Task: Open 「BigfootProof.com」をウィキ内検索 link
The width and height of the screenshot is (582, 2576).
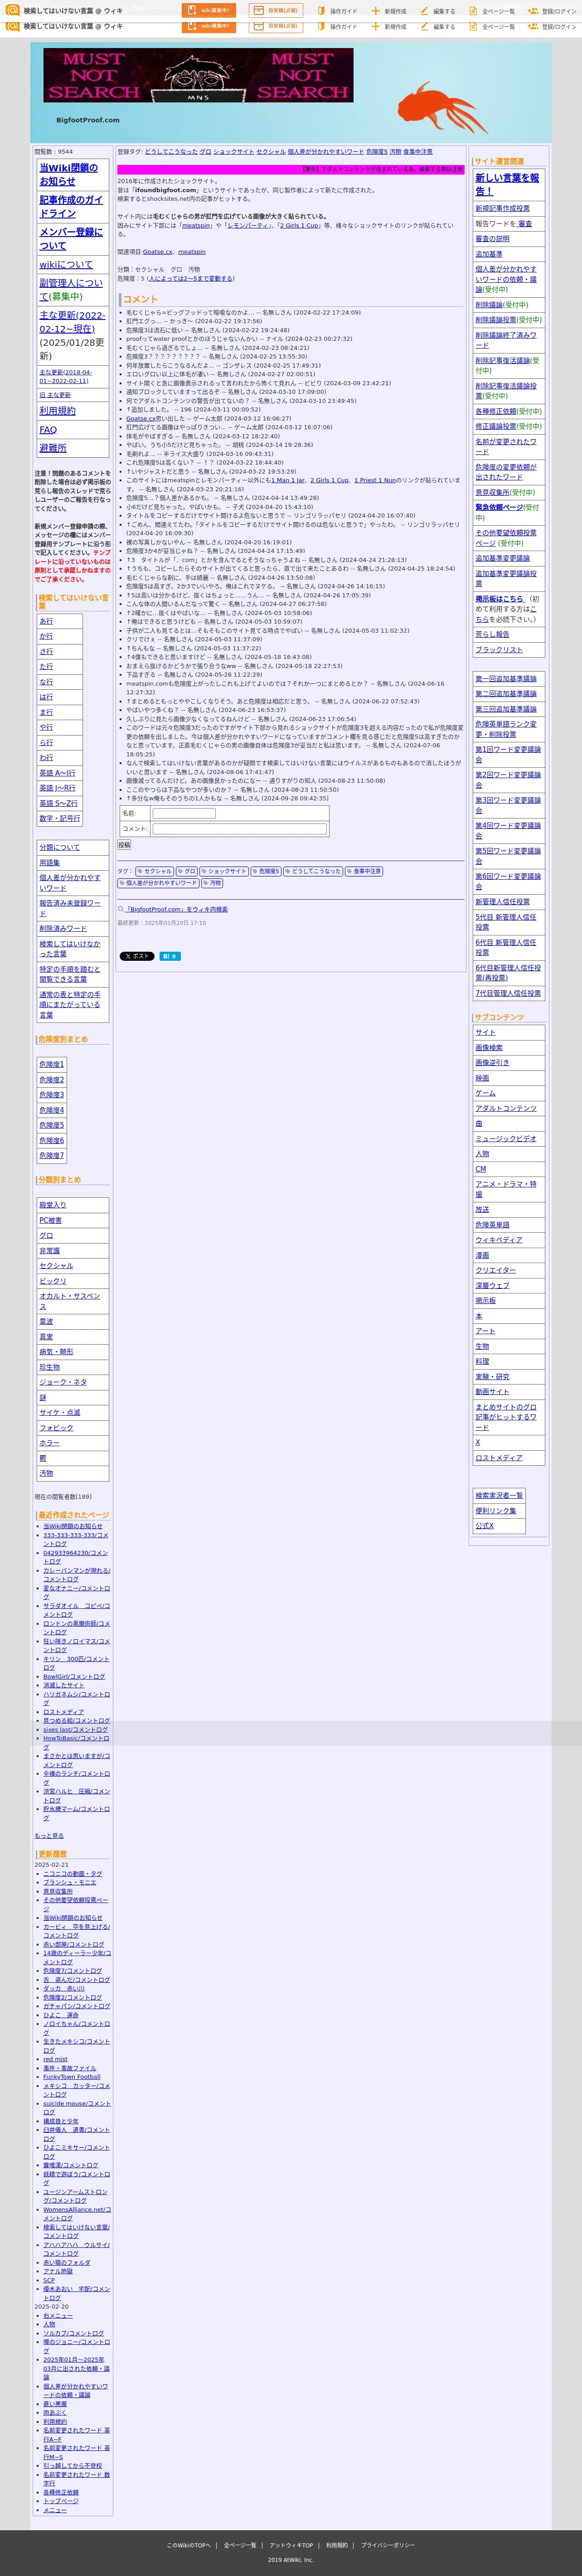Action: (x=177, y=909)
